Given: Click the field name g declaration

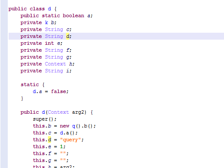Looking at the screenshot, I should (x=68, y=57).
